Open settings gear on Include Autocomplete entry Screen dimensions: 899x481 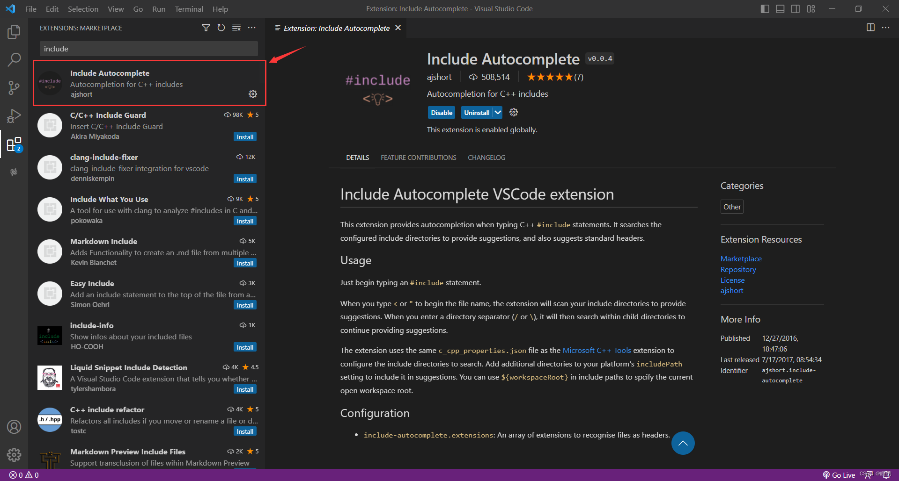(253, 94)
